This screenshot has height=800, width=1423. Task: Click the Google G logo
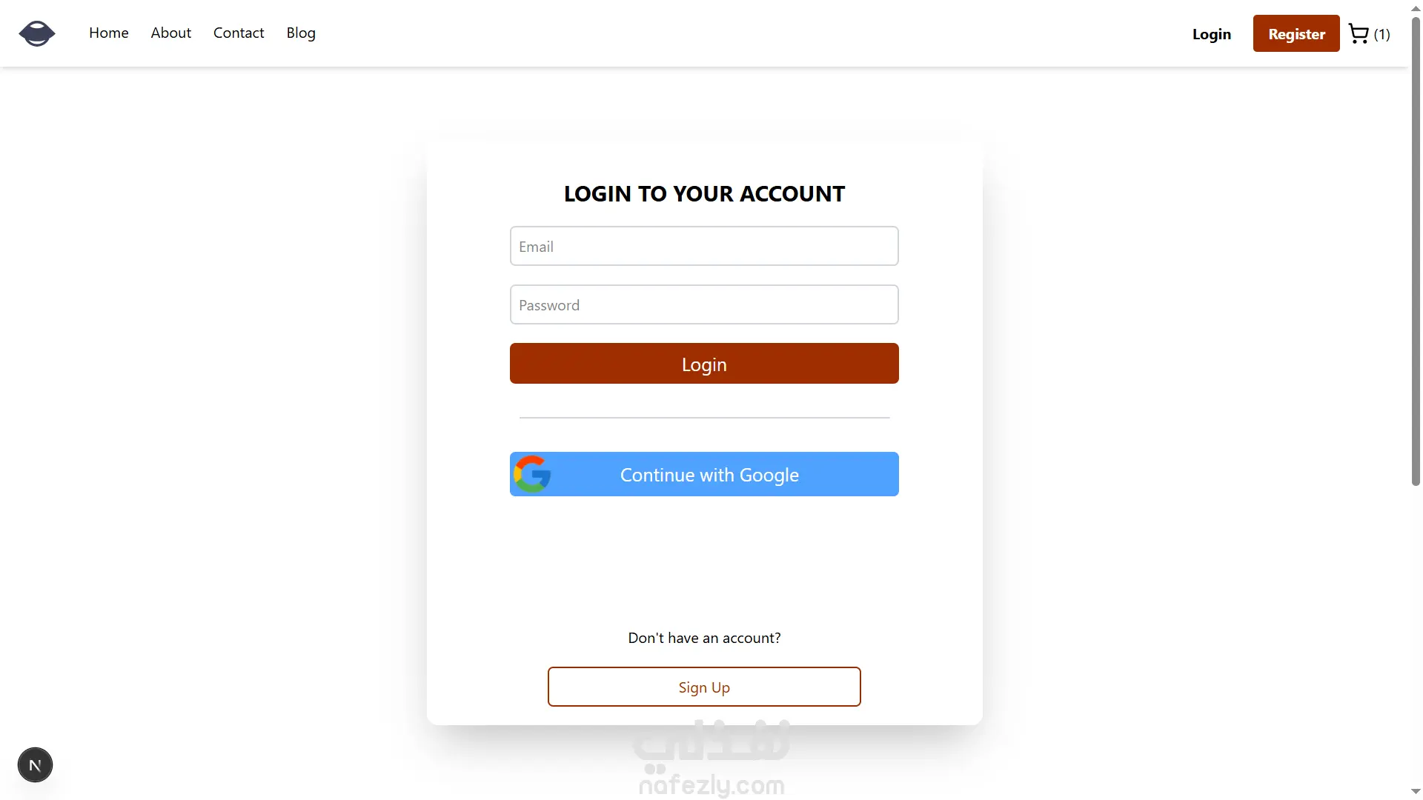[x=532, y=474]
